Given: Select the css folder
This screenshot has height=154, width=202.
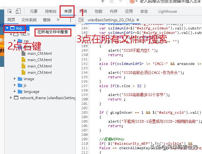Looking at the screenshot, I should (x=26, y=41).
